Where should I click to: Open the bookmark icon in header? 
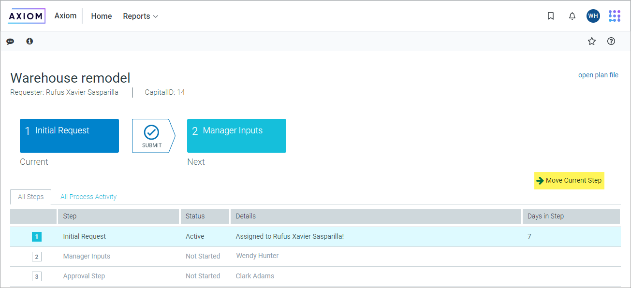click(550, 16)
